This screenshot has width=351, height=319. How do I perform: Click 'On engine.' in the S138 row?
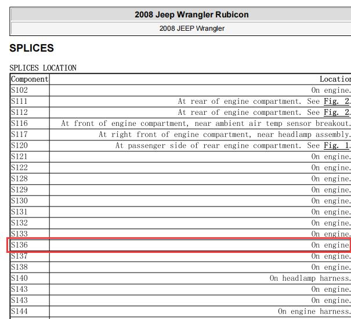pyautogui.click(x=331, y=267)
